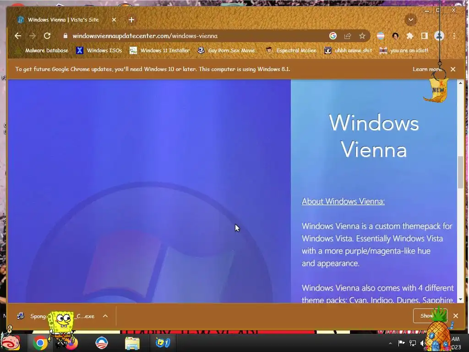
Task: Open the tab search dropdown
Action: click(x=411, y=20)
